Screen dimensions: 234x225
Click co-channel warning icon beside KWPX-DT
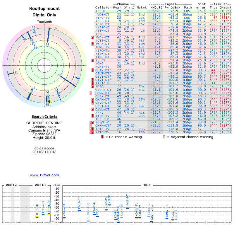coord(93,44)
